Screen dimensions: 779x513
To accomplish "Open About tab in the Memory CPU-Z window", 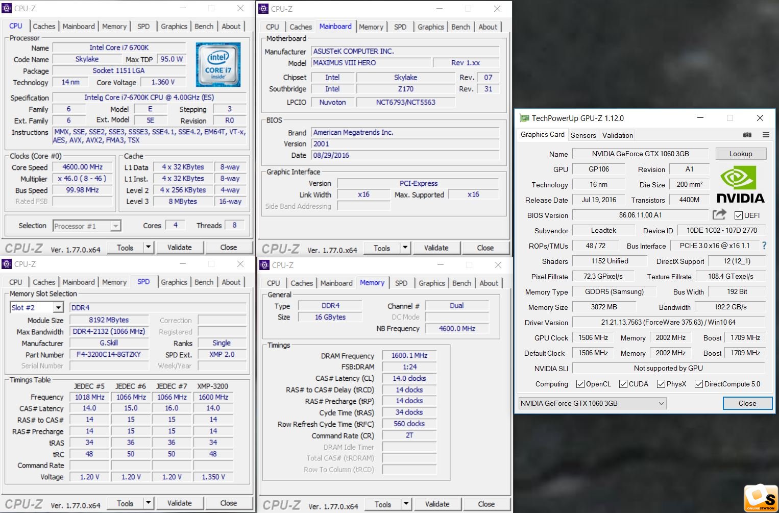I will click(489, 283).
